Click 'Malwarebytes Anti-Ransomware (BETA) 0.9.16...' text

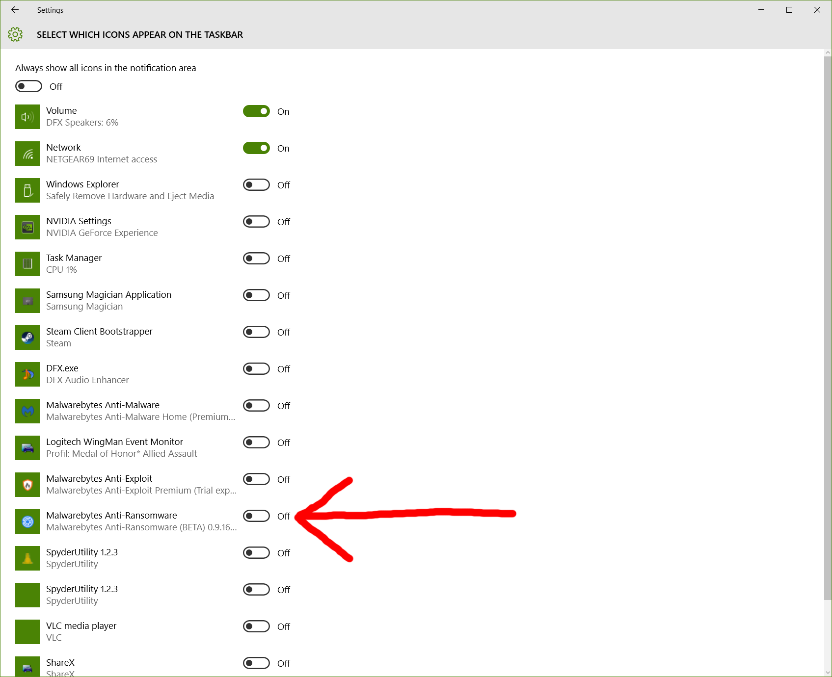pos(141,527)
